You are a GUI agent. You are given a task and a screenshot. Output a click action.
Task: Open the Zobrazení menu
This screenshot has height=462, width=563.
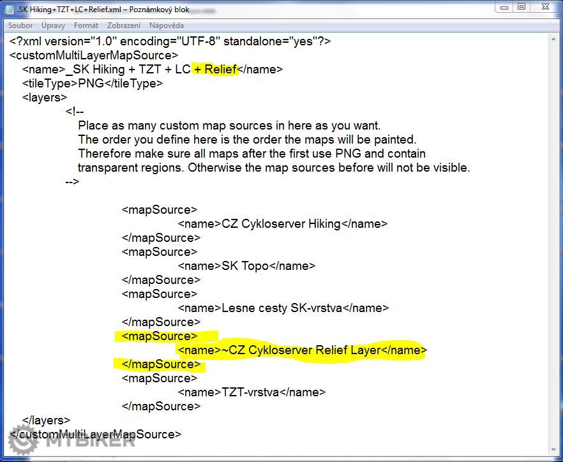tap(124, 26)
